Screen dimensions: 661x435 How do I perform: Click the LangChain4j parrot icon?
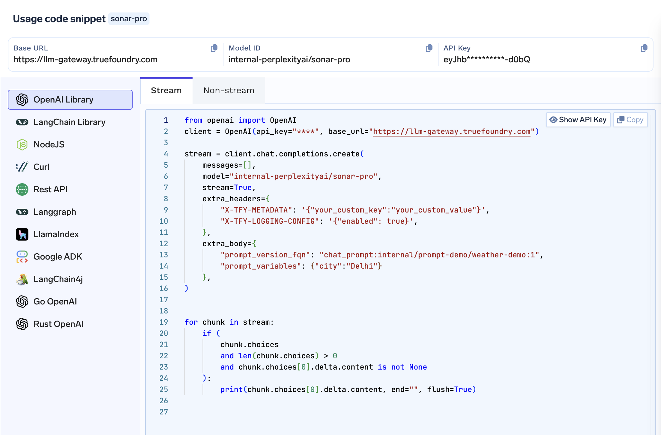pos(22,279)
